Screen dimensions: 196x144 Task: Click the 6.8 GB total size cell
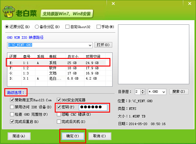pos(73,78)
